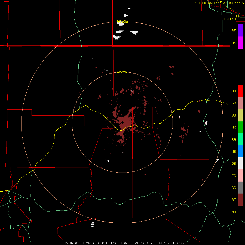
Task: Click the 01:56 timestamp in caption
Action: 177,243
